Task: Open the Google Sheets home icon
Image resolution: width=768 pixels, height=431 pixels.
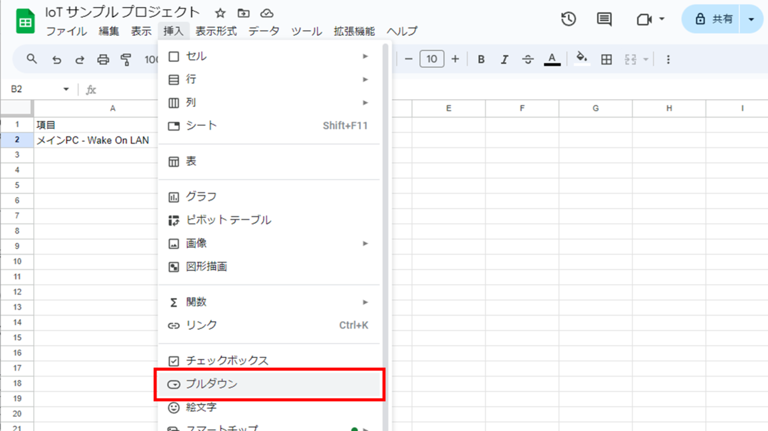Action: click(26, 20)
